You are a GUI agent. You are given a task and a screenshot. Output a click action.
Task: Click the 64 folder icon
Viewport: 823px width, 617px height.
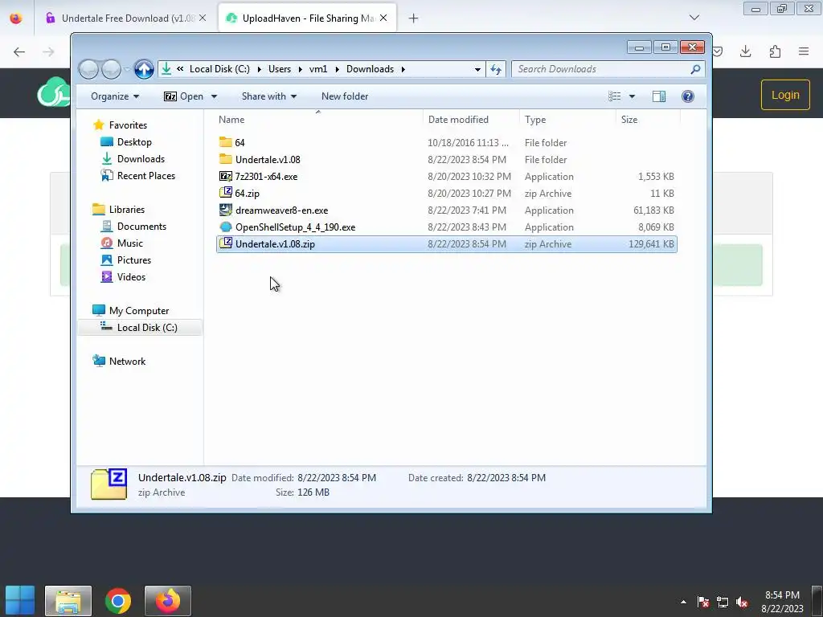coord(226,142)
